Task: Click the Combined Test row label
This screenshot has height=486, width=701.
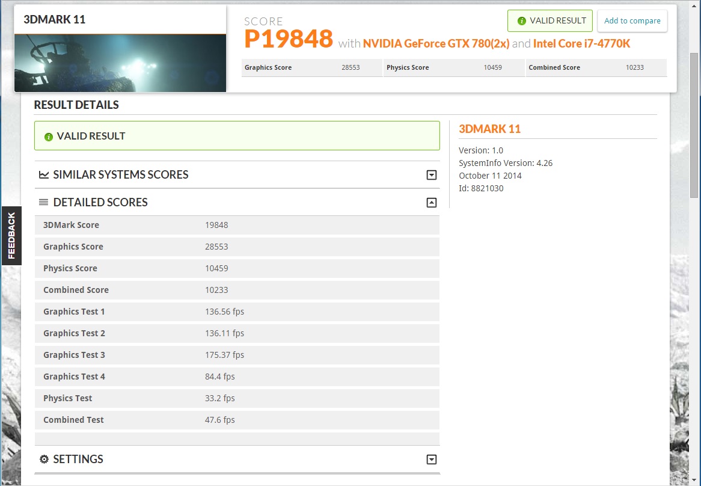Action: click(73, 420)
